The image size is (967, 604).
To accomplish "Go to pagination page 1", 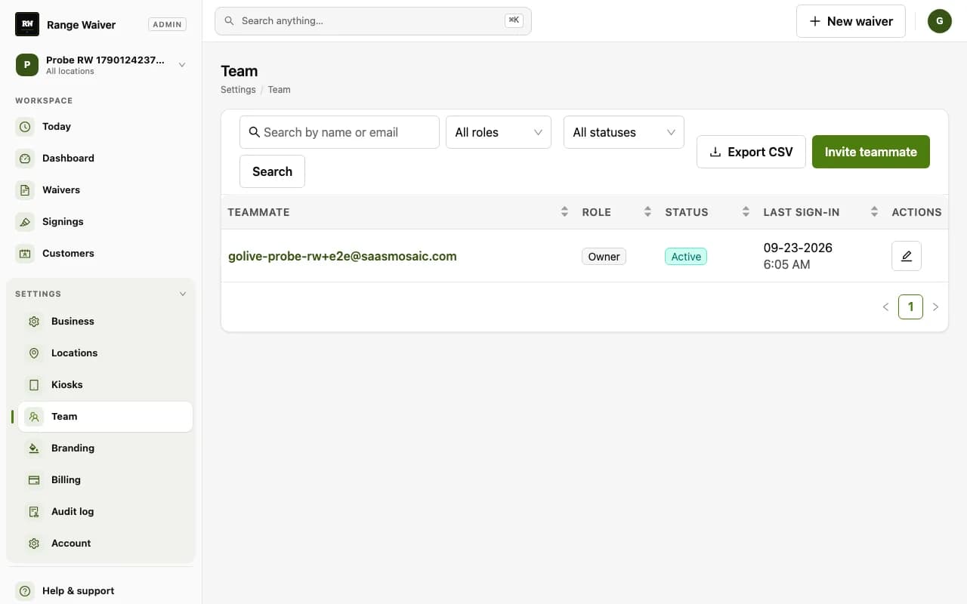I will pos(910,307).
